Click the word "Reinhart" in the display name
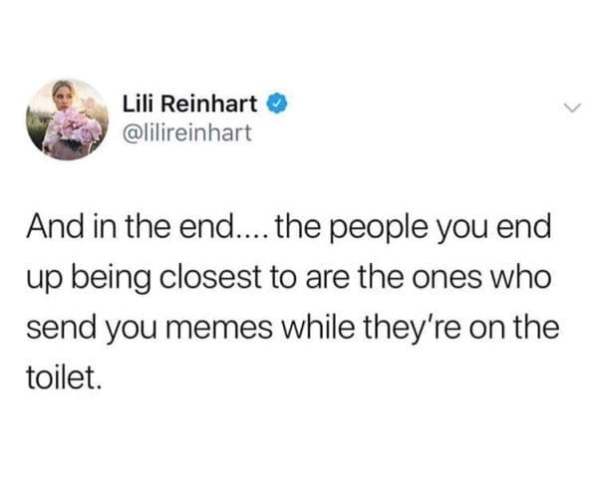This screenshot has height=500, width=598. click(x=209, y=104)
